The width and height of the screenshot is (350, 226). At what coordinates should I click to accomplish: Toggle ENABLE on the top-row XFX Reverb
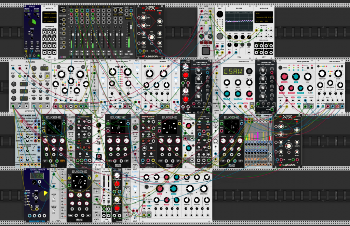(x=160, y=13)
